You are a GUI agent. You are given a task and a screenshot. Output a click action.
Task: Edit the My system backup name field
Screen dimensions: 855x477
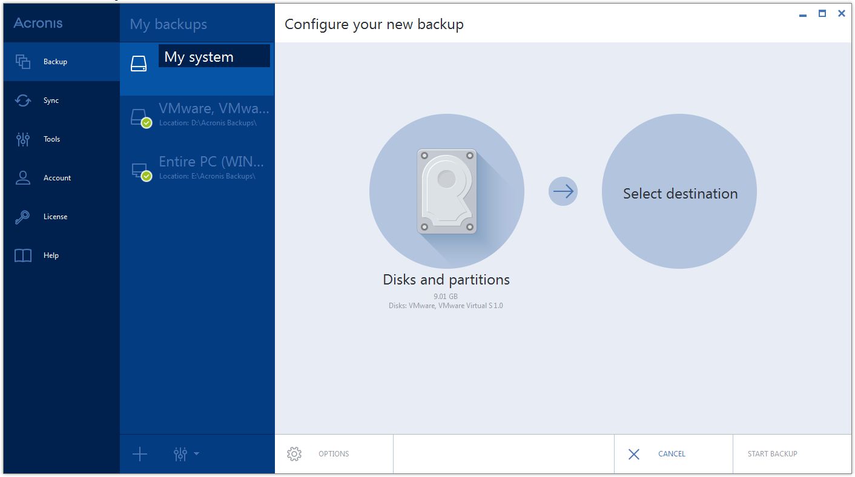pyautogui.click(x=214, y=57)
